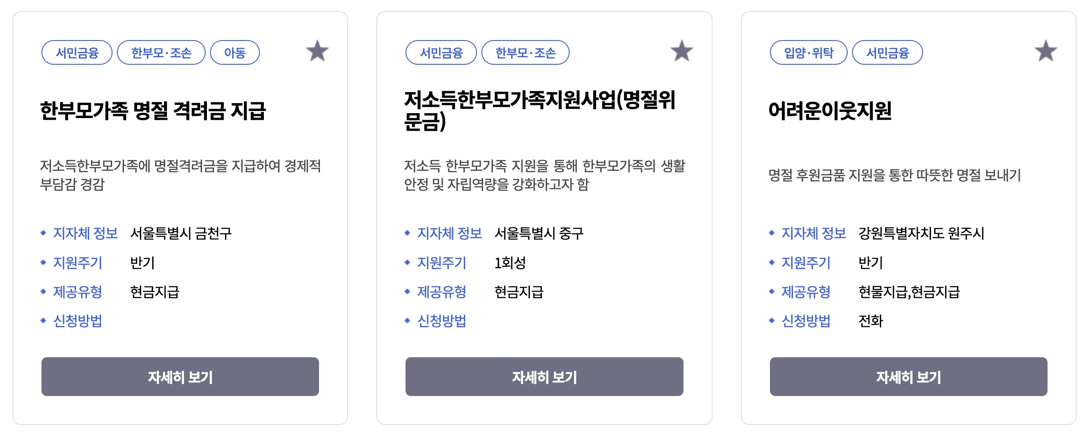Click 서민금융 tag on the 중구 card

(x=441, y=53)
